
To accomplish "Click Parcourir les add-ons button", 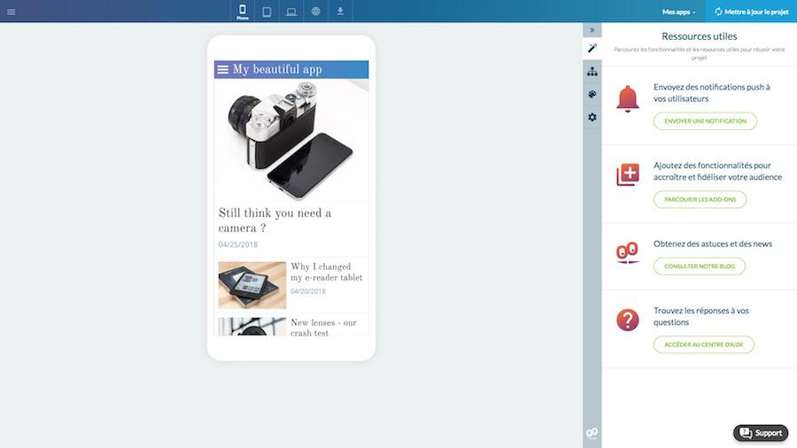I will 700,199.
